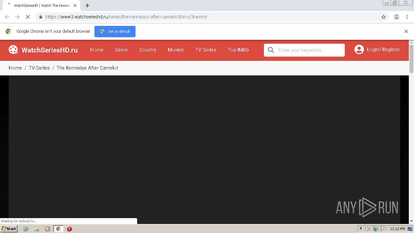The width and height of the screenshot is (414, 233).
Task: Open Top IMDb listing
Action: click(x=238, y=50)
